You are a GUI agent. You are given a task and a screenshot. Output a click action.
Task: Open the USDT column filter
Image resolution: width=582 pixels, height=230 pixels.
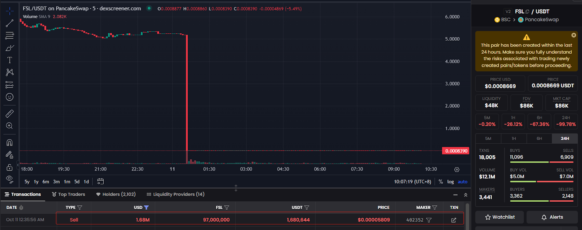click(x=307, y=208)
